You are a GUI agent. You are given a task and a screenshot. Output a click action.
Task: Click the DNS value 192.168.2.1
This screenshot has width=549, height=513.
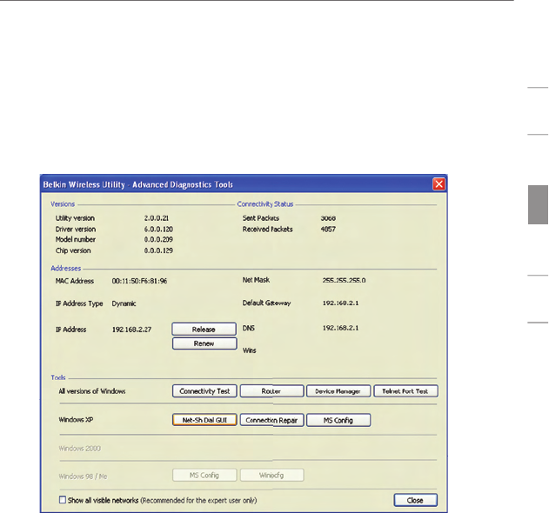click(340, 328)
